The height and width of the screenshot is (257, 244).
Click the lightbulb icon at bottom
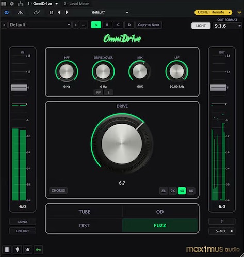(17, 250)
